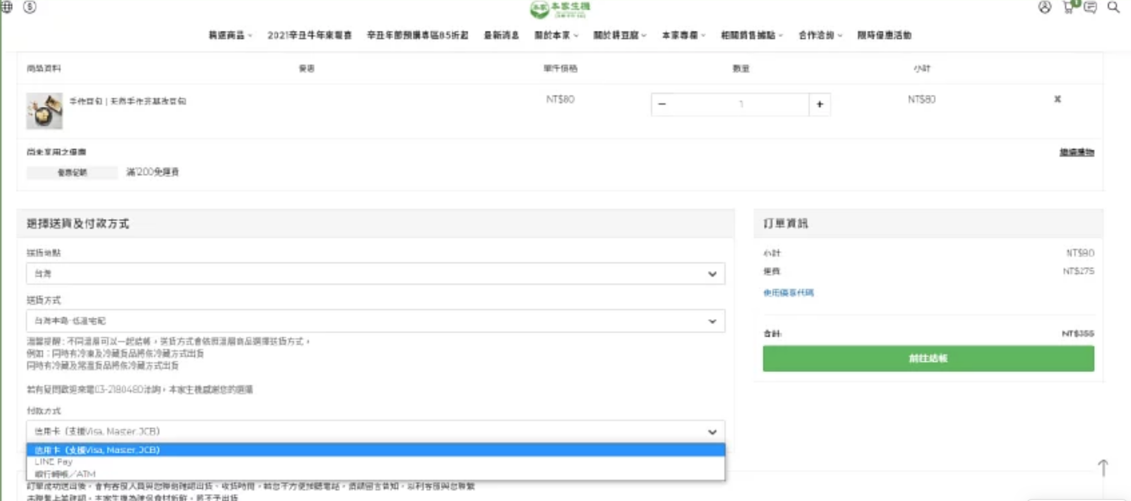This screenshot has width=1131, height=501.
Task: Expand the delivery location dropdown showing 台灣
Action: click(375, 274)
